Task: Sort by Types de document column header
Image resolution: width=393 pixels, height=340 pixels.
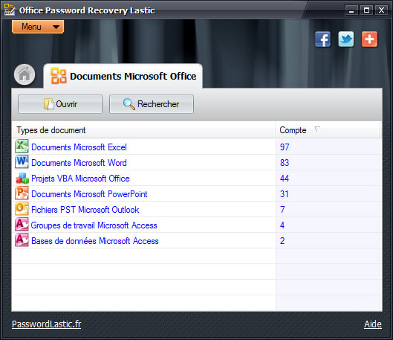Action: [x=143, y=130]
